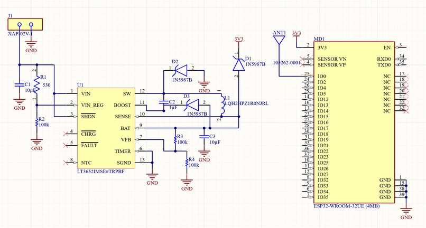Image resolution: width=426 pixels, height=228 pixels.
Task: Click the 1N5987B label under D2
Action: point(182,80)
